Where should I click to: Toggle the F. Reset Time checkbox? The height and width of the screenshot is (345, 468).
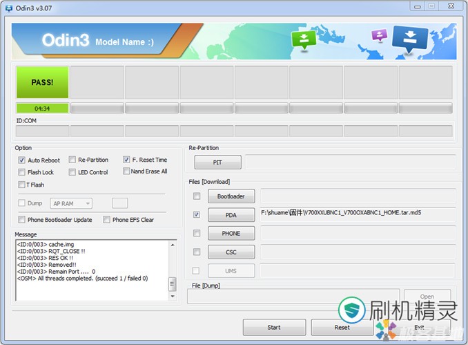pos(126,160)
